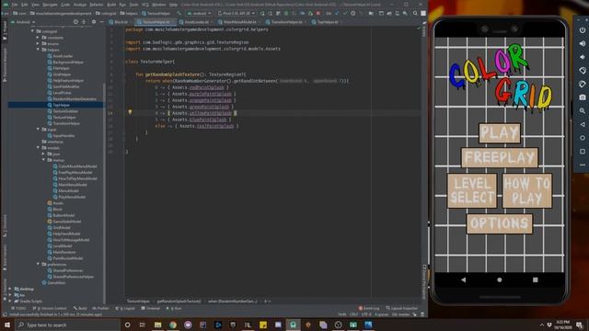Click the emulator sidebar Overview square
Image resolution: width=589 pixels, height=331 pixels.
(x=583, y=152)
